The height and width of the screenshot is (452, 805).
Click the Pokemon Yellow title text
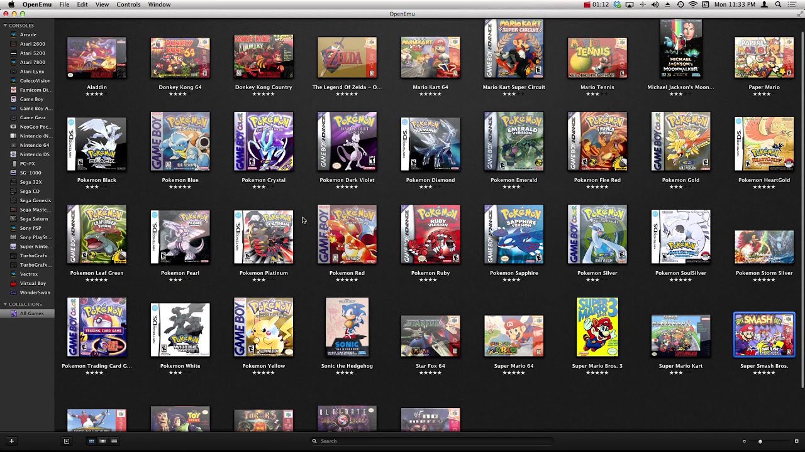tap(264, 366)
